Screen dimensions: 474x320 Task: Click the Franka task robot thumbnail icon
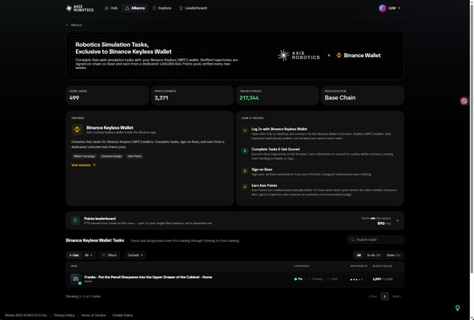(x=75, y=279)
